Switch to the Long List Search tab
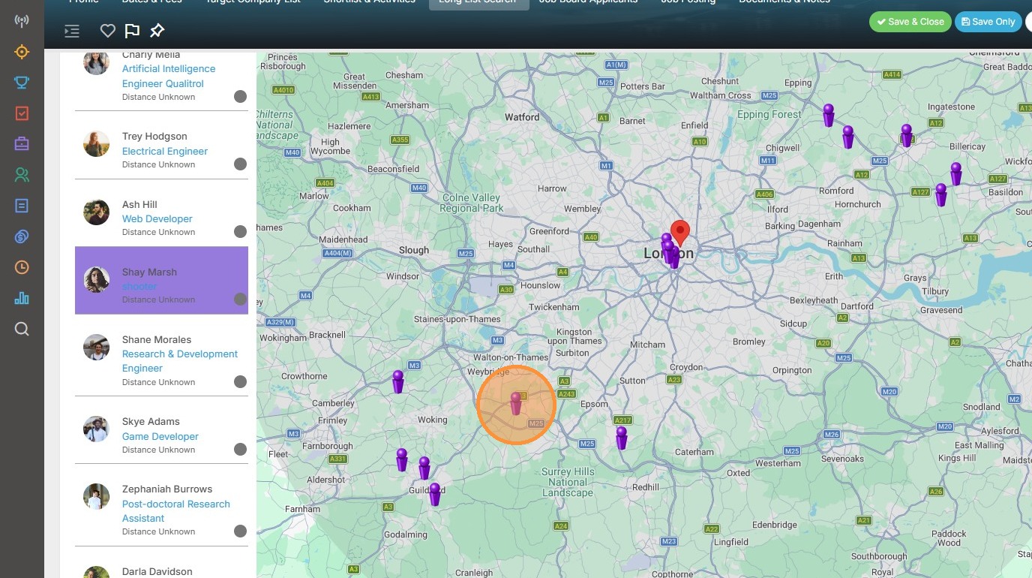 click(x=478, y=3)
